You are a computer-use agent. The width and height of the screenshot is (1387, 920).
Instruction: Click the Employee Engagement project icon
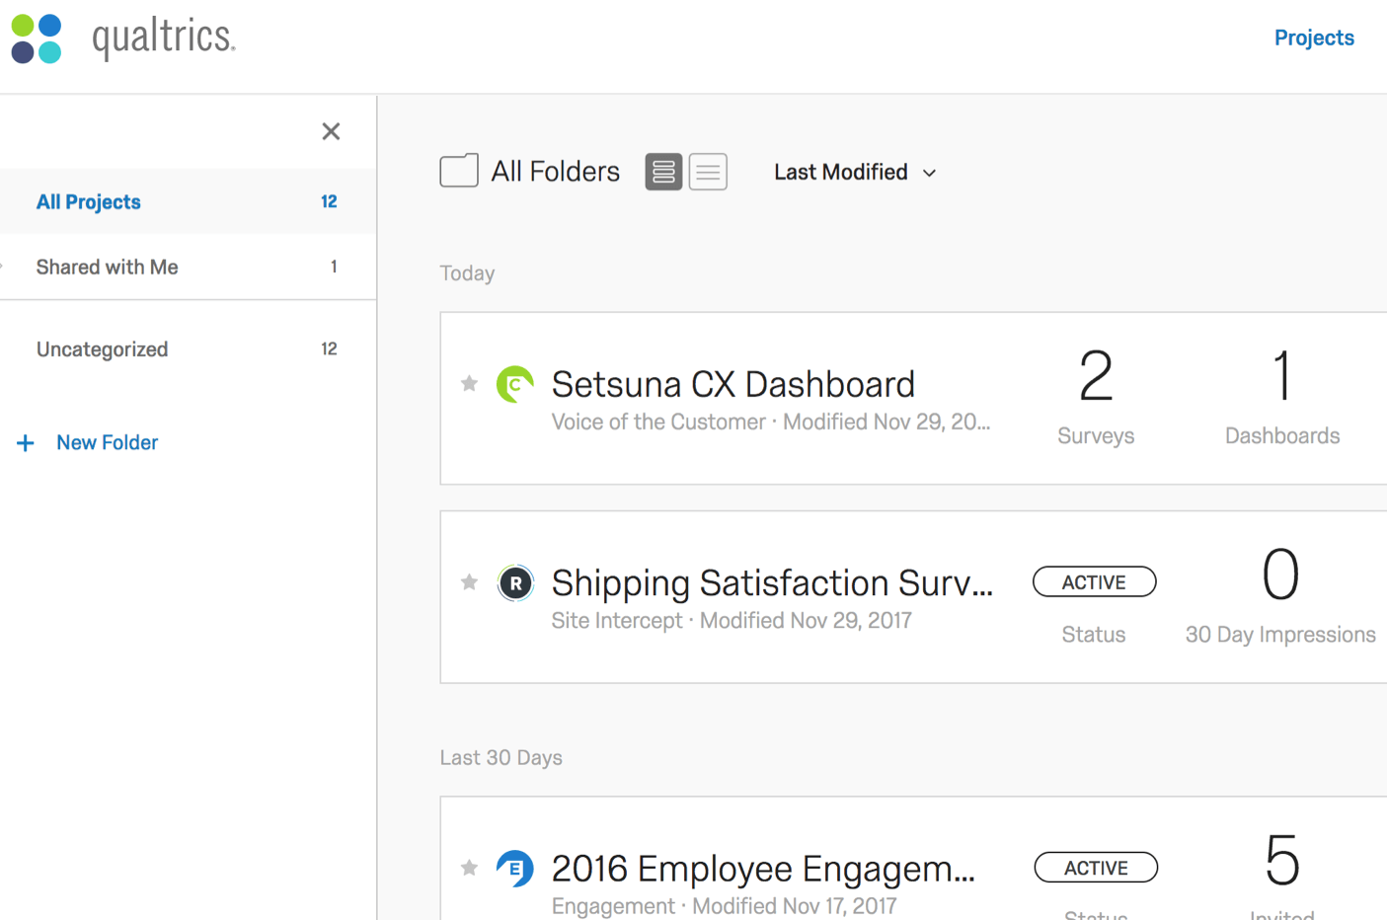[514, 869]
